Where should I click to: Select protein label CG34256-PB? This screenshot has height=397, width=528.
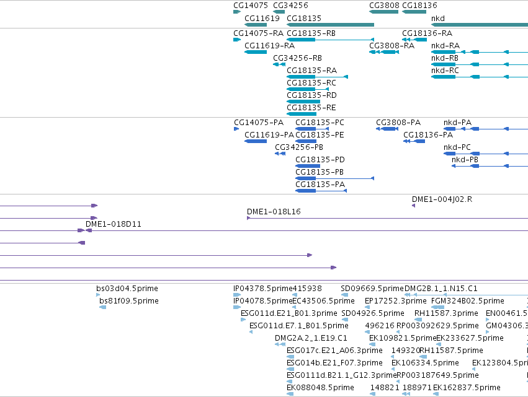click(299, 147)
